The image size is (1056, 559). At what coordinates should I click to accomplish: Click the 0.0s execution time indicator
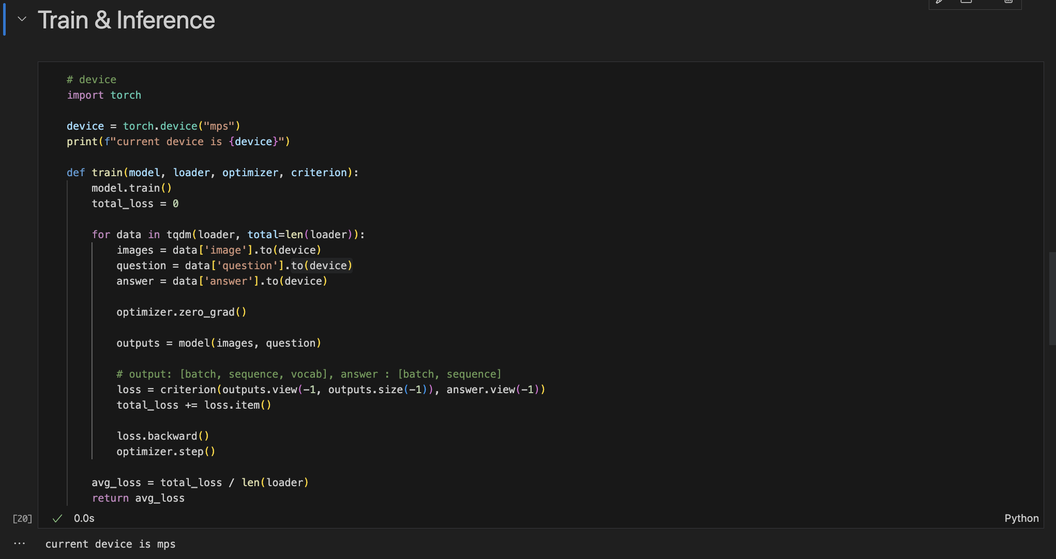84,518
